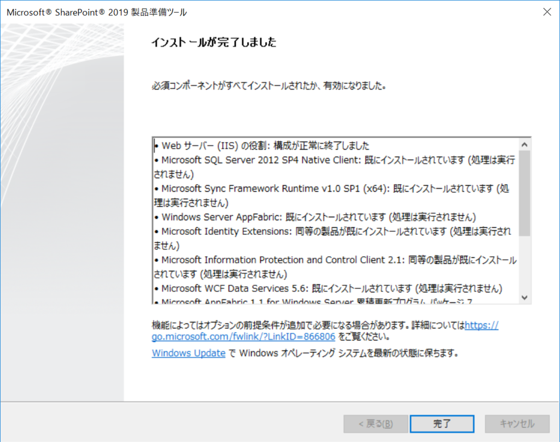Click the 'インストールが完了しました' heading
This screenshot has height=442, width=560.
[x=214, y=42]
